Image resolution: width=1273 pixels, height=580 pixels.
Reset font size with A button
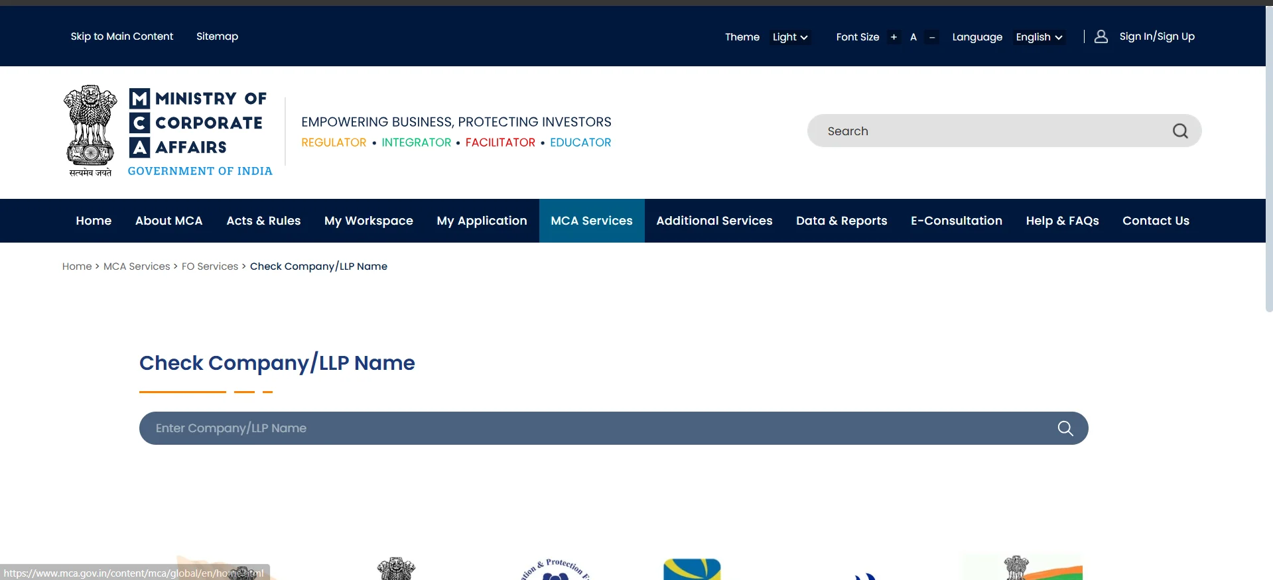pyautogui.click(x=913, y=37)
